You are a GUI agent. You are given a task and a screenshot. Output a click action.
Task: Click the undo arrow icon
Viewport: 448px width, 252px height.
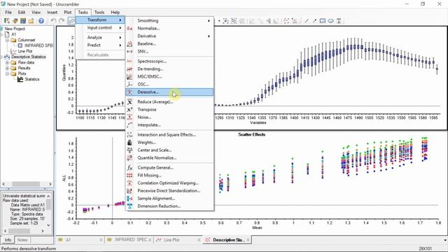[x=53, y=20]
